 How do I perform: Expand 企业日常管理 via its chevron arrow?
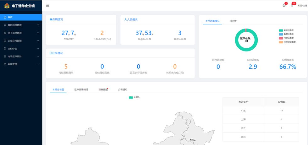click(x=38, y=41)
